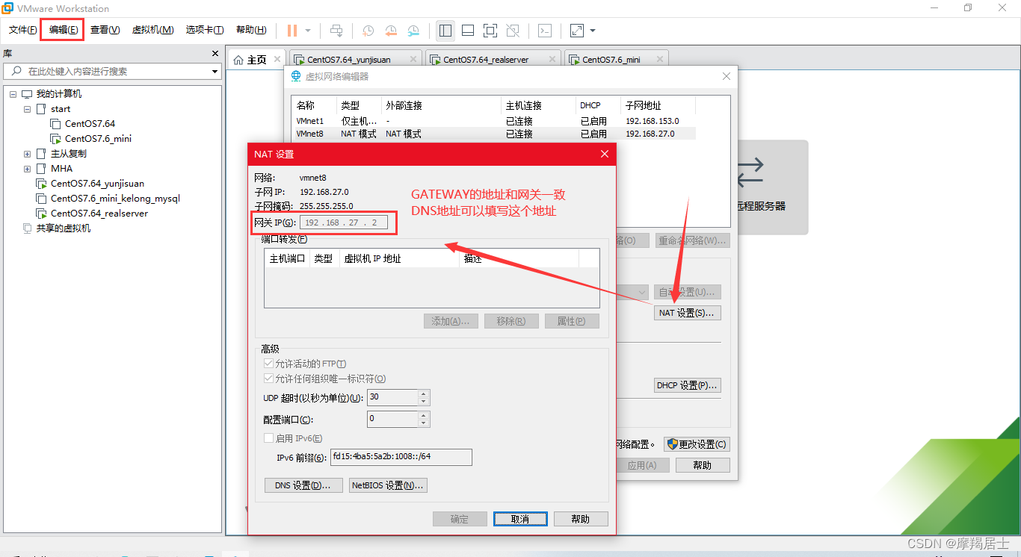The width and height of the screenshot is (1021, 557).
Task: Switch to the CentOS7.64_yunjisuan tab
Action: 348,60
